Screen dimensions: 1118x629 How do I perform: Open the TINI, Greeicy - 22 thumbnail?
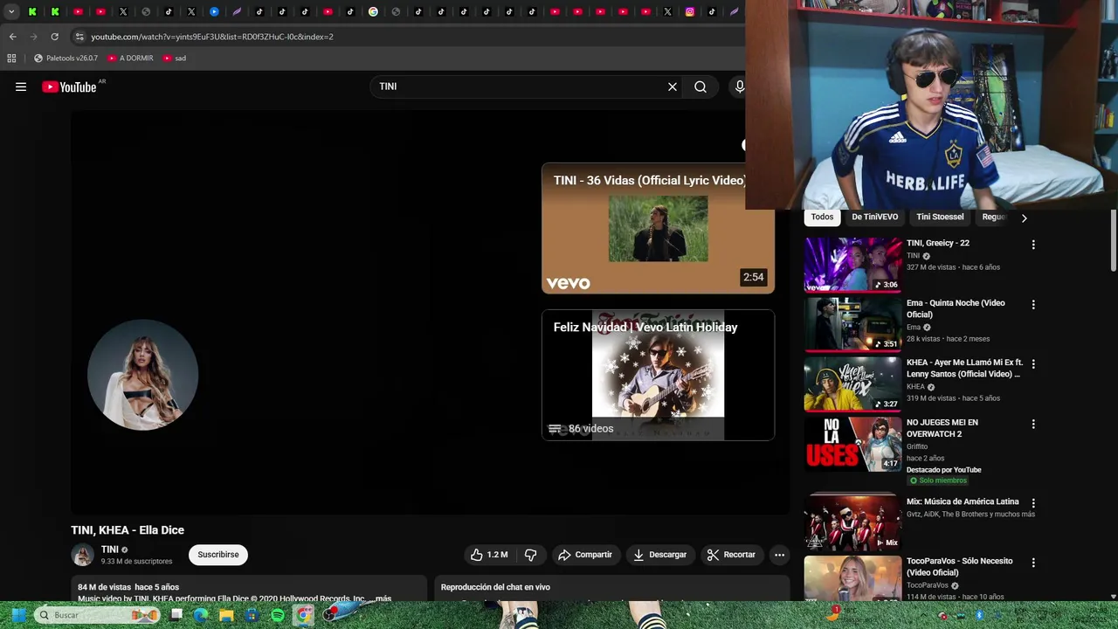[x=852, y=264]
